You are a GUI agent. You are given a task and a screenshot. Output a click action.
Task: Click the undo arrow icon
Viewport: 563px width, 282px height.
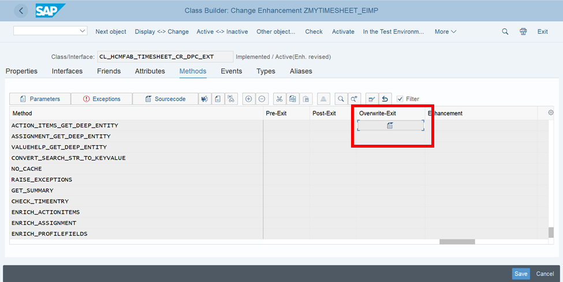pos(385,99)
